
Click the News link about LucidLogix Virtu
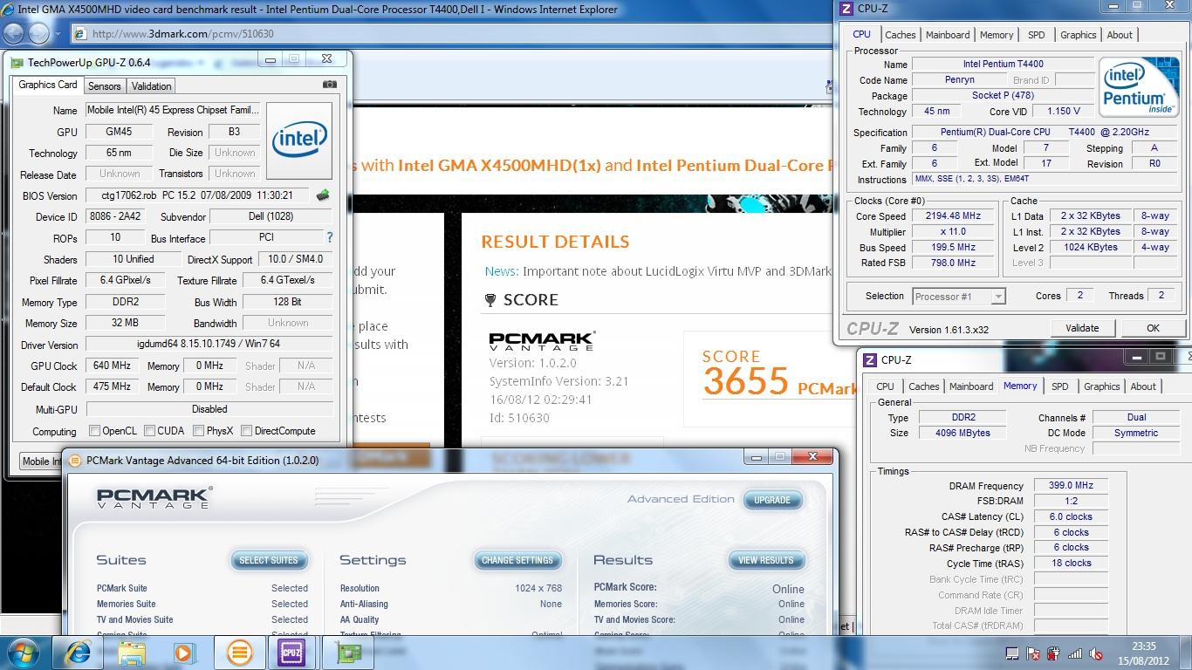point(656,271)
